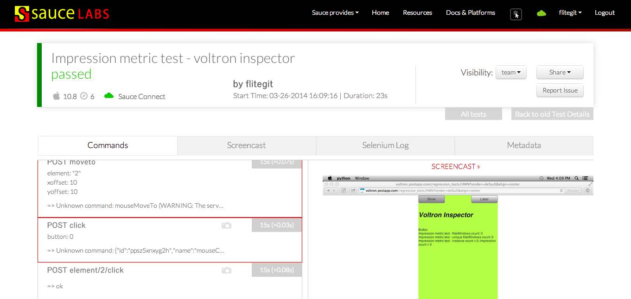
Task: Click the Apple OS icon beside 10.8
Action: pos(57,96)
